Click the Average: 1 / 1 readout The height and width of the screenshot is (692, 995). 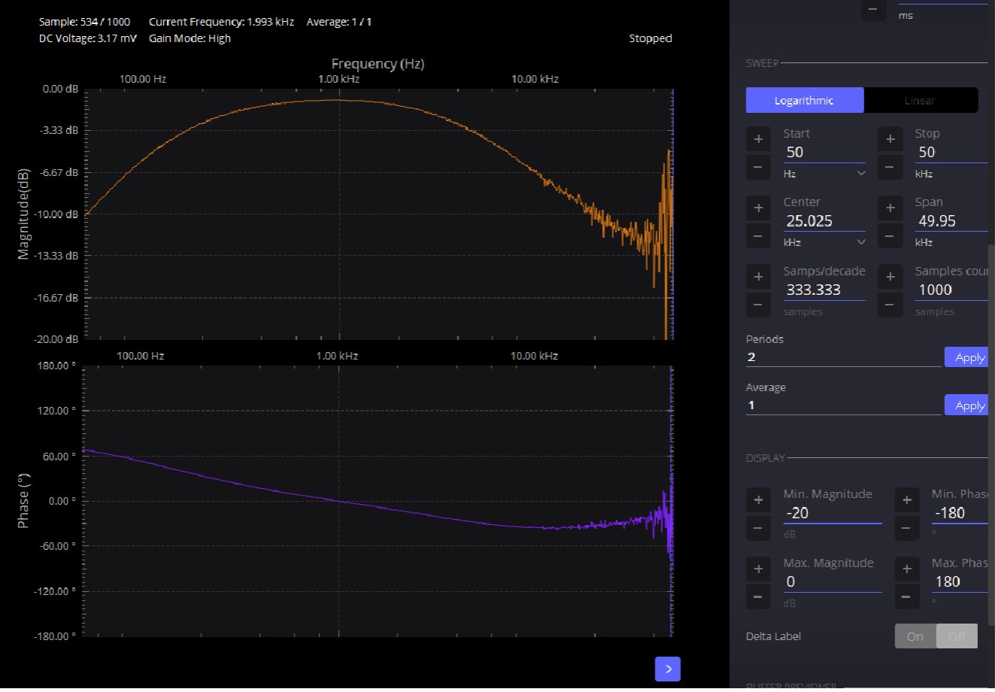(x=339, y=22)
